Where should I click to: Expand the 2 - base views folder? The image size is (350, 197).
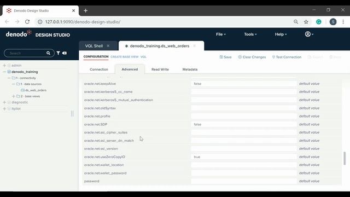click(x=14, y=96)
